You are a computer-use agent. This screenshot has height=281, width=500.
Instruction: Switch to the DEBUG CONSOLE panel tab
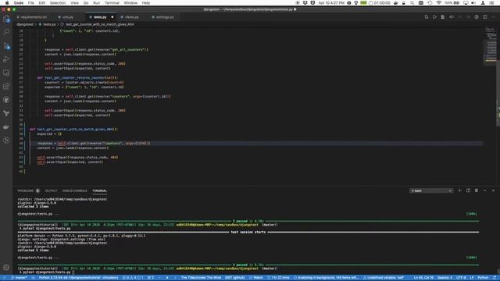point(75,190)
